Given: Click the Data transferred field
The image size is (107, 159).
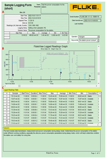Looking at the screenshot, I should pyautogui.click(x=92, y=21).
